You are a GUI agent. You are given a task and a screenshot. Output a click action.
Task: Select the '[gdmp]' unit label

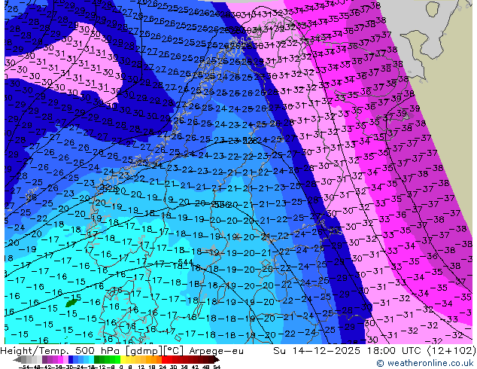click(x=144, y=351)
